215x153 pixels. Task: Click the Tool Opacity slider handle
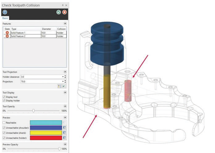33,111
